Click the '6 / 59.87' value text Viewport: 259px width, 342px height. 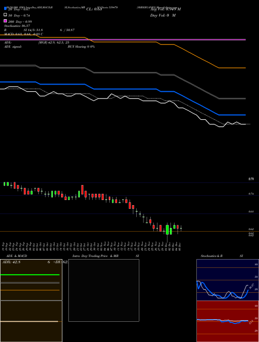click(x=67, y=30)
